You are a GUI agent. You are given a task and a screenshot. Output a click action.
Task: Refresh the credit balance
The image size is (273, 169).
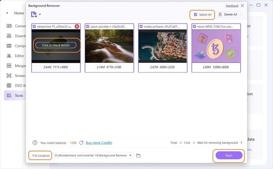81,143
